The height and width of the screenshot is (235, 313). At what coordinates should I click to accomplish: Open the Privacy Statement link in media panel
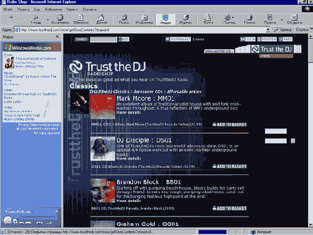pos(39,125)
